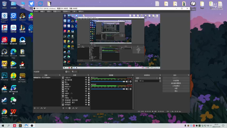This screenshot has height=128, width=227.
Task: Decrease transition duration with down arrow
Action: pos(160,82)
